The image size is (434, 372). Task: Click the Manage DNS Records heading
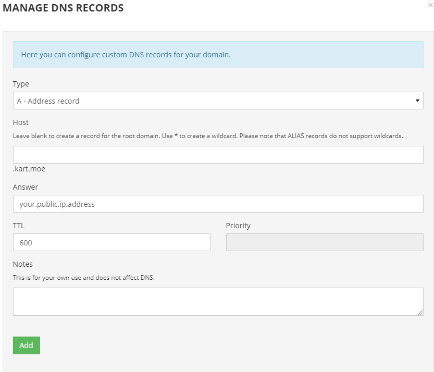click(x=63, y=8)
